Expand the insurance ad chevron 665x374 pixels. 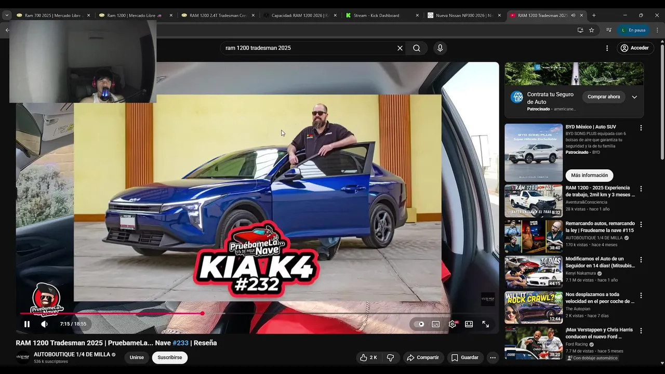[634, 97]
